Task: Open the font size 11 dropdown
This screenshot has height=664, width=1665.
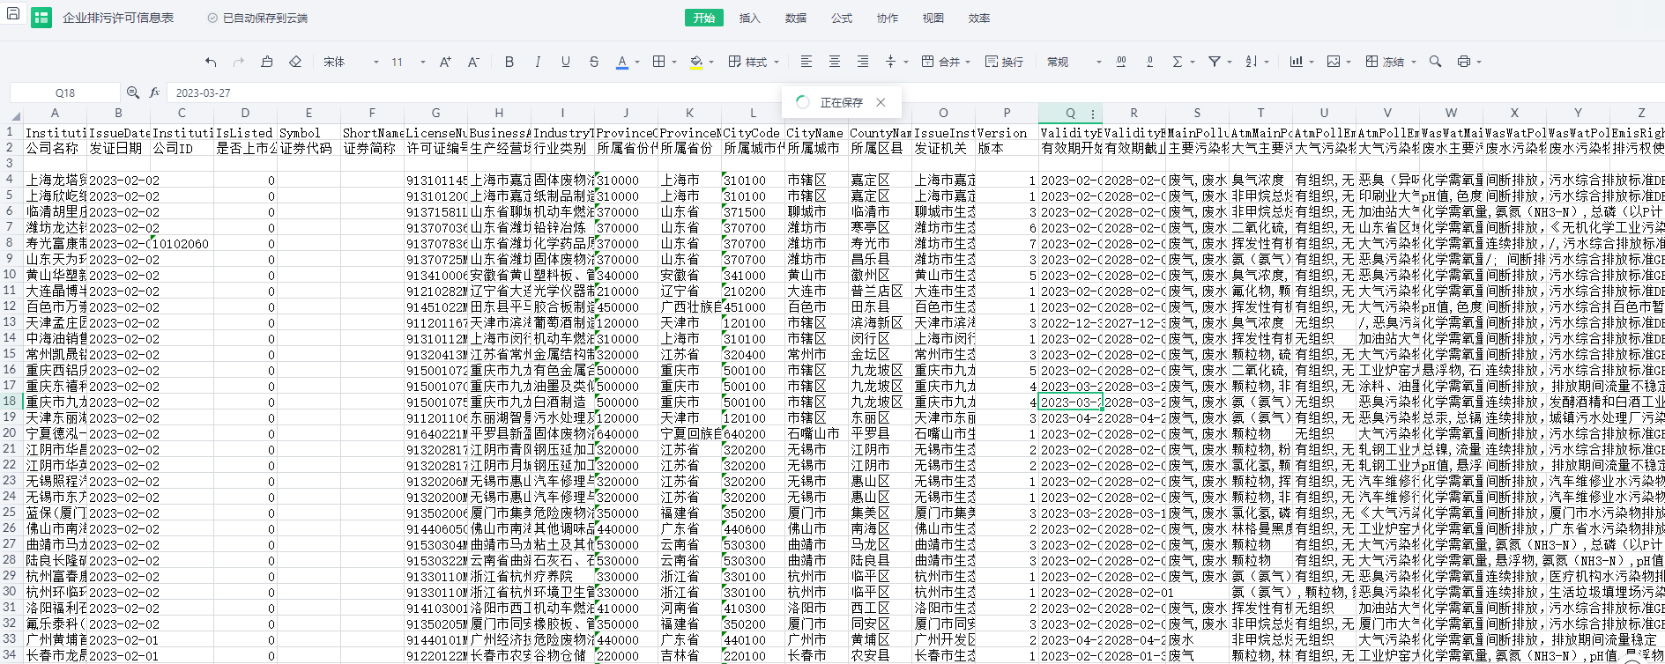Action: point(408,62)
